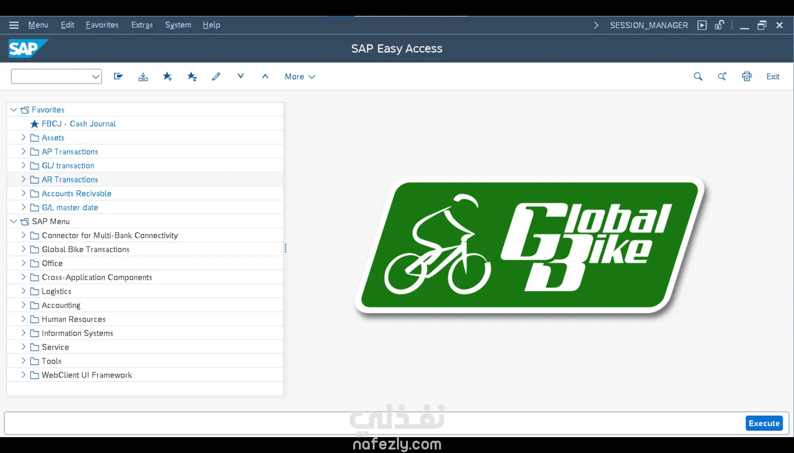
Task: Open the Edit menu
Action: [x=68, y=25]
